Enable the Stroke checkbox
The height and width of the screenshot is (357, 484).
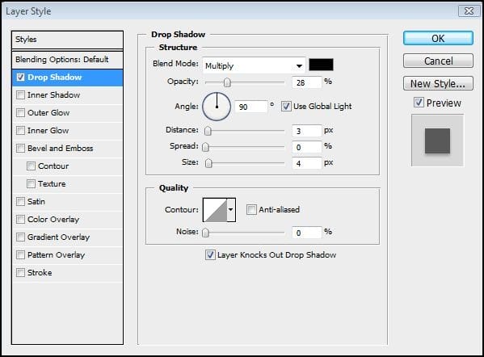[x=20, y=272]
